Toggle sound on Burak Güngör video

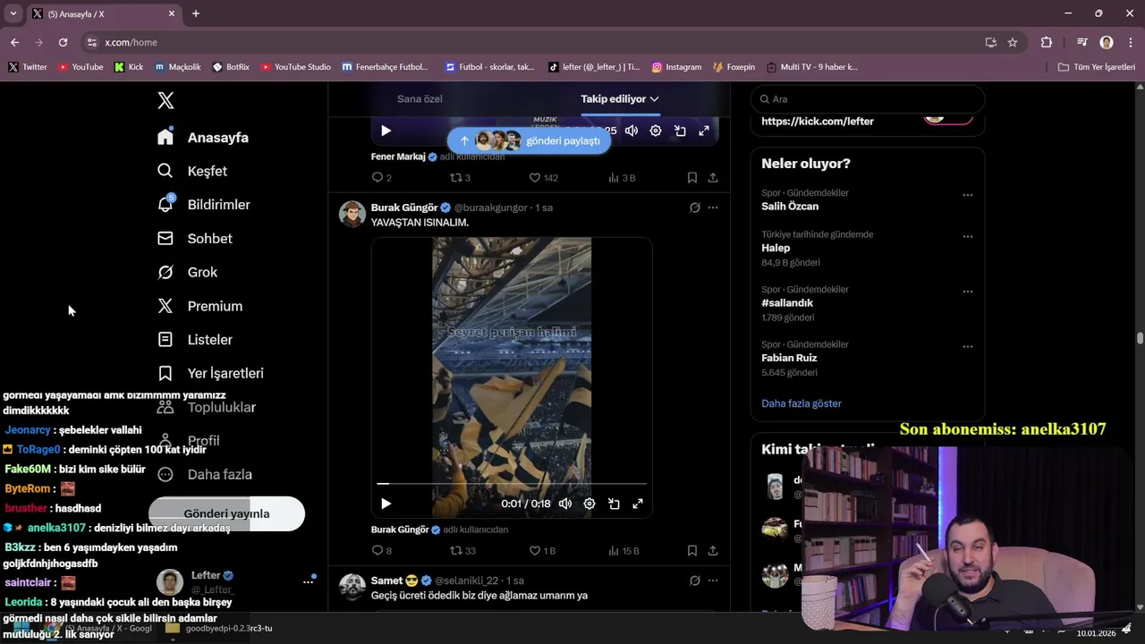(x=565, y=504)
